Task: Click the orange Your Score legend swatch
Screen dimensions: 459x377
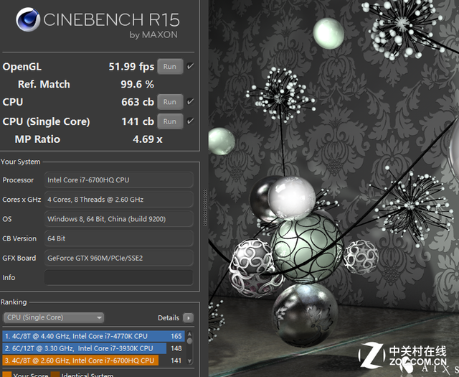Action: [6, 375]
